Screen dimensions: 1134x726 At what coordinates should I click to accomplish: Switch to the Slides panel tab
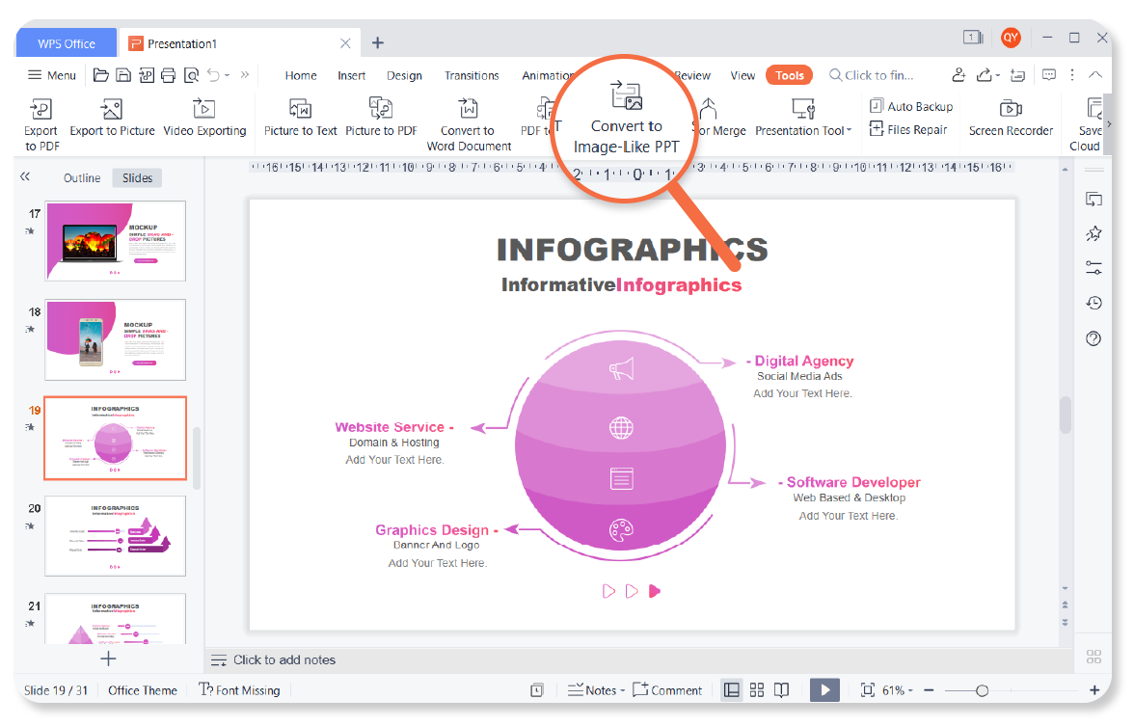coord(136,177)
